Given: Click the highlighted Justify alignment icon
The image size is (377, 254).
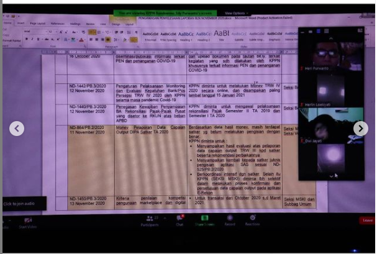Looking at the screenshot, I should (x=108, y=40).
